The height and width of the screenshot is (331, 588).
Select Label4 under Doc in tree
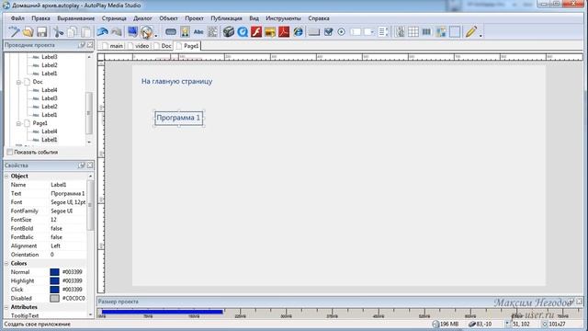(49, 90)
